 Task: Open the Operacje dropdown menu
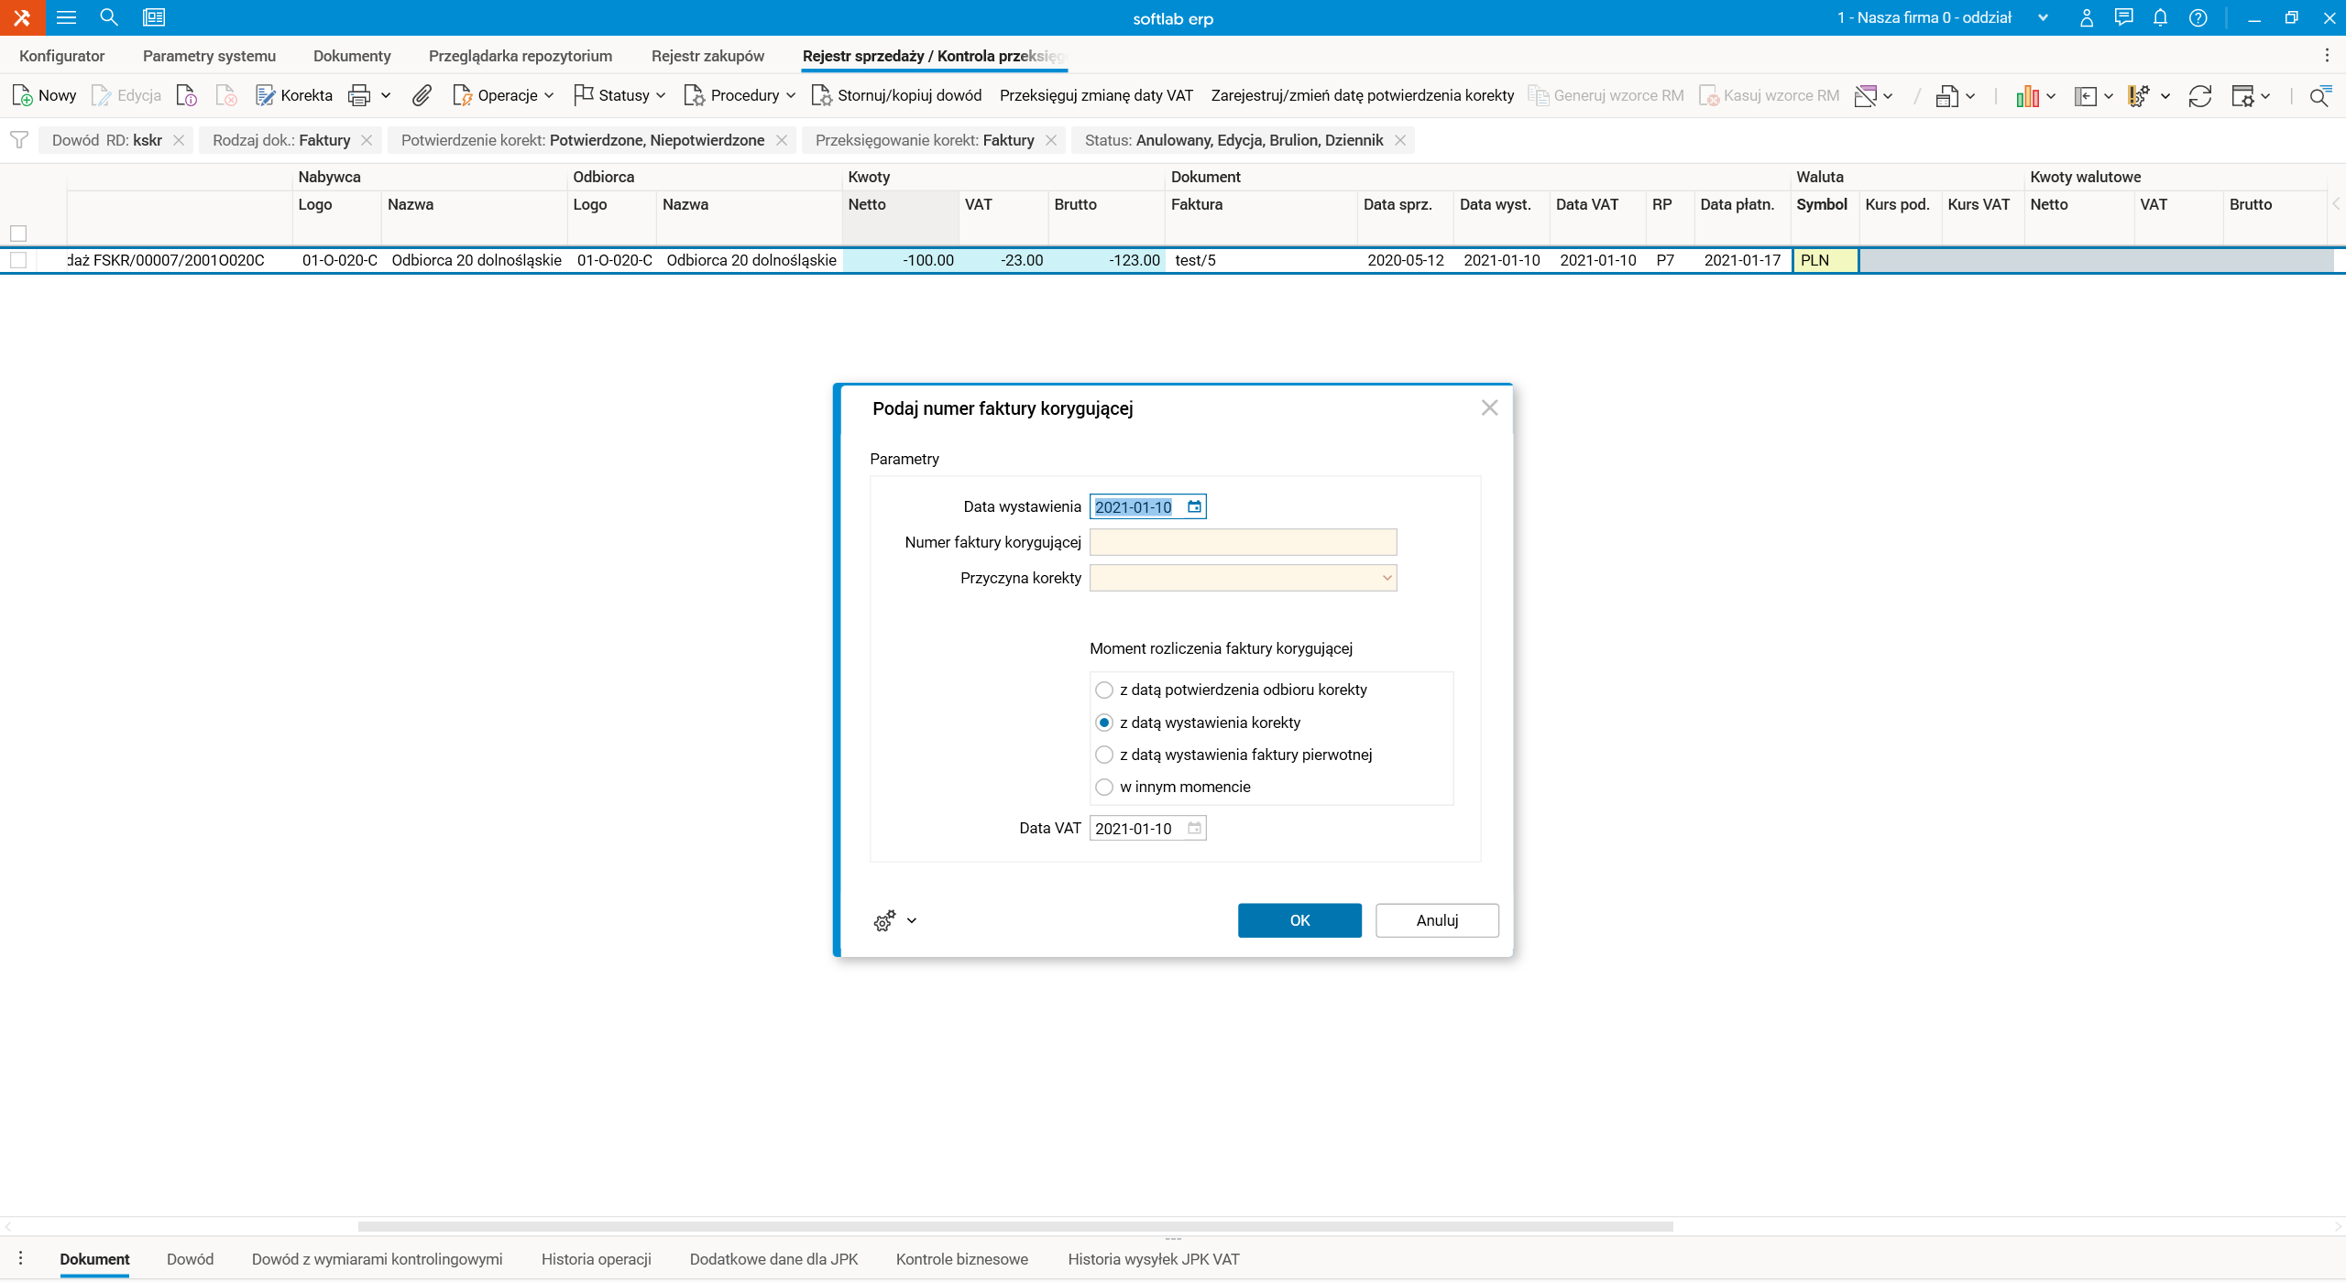[505, 95]
